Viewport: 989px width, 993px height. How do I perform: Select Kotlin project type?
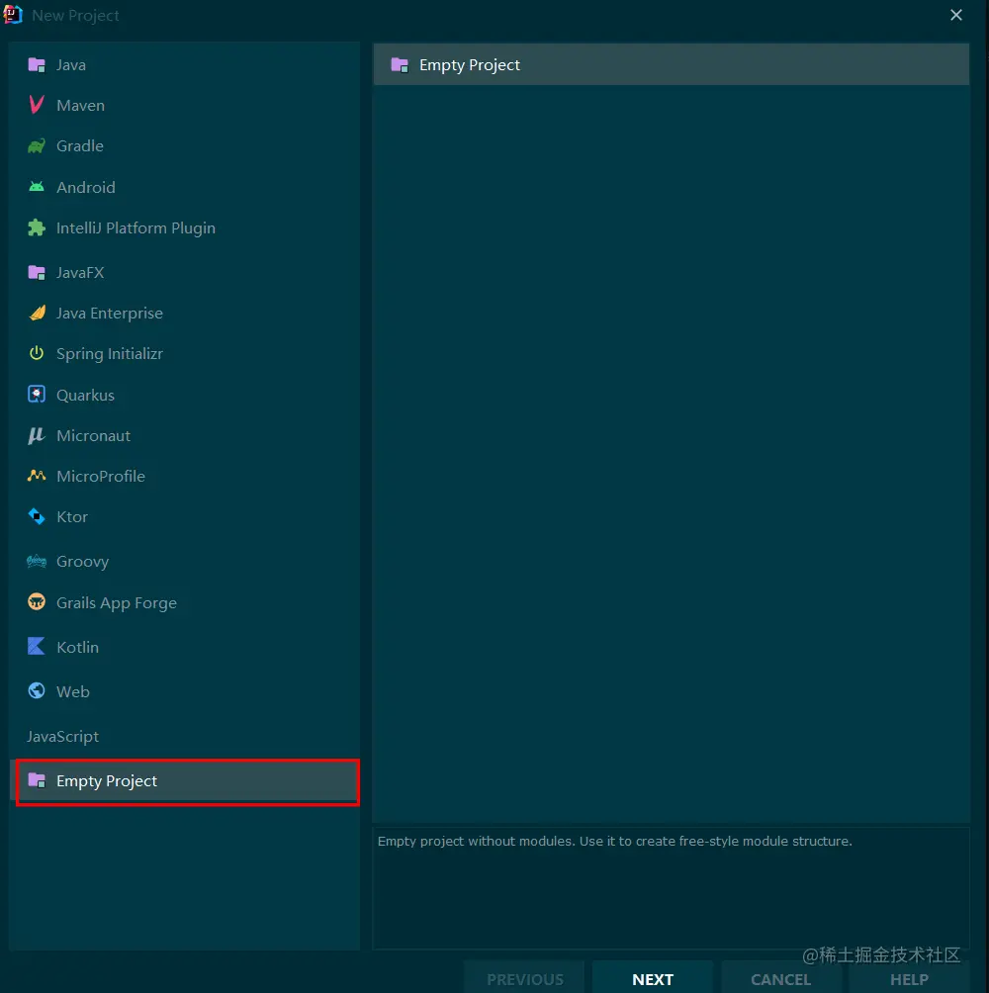[x=185, y=647]
